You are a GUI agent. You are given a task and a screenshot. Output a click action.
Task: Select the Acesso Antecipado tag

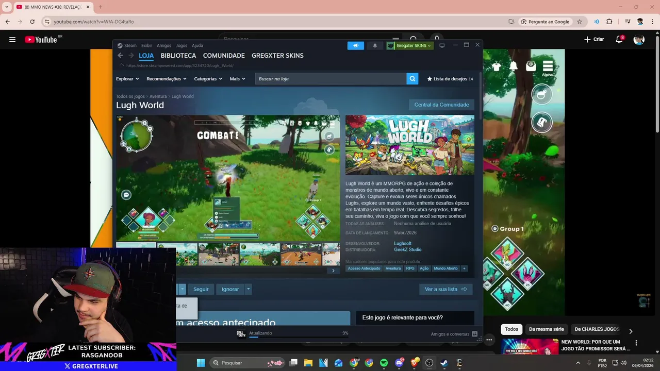coord(364,268)
